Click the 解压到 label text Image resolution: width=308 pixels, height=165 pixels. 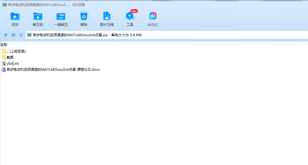[x=38, y=24]
